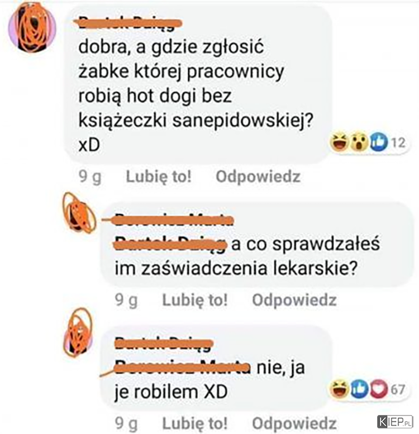The width and height of the screenshot is (419, 434).
Task: Like the 'je robilem XD' reply
Action: coord(195,423)
